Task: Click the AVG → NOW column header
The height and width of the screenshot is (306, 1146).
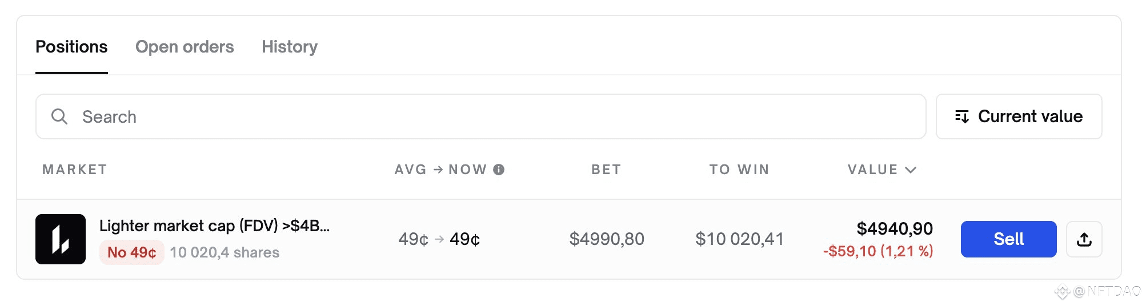Action: coord(440,170)
